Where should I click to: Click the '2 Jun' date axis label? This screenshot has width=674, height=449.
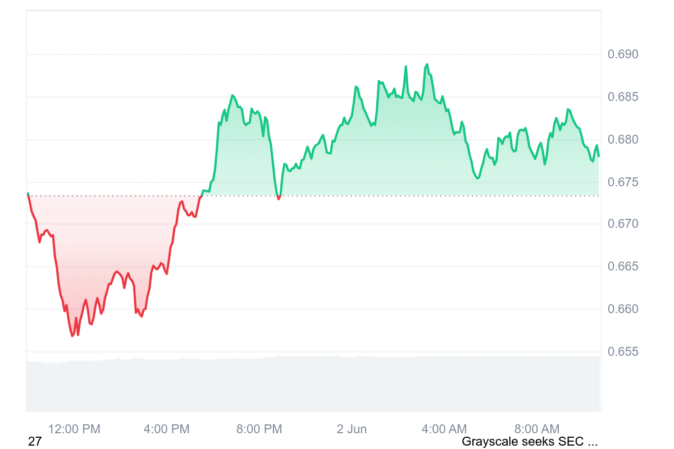coord(352,429)
